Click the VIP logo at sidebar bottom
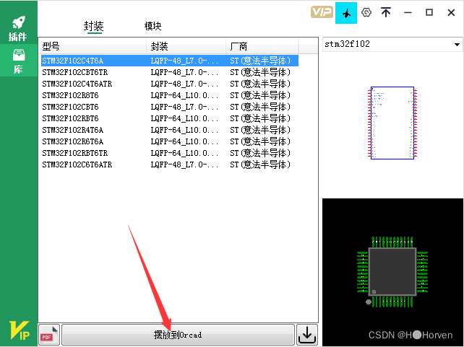Image resolution: width=464 pixels, height=347 pixels. 20,330
